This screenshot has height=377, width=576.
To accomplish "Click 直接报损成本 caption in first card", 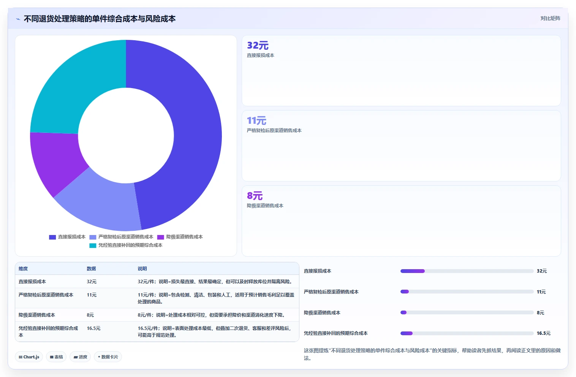I will 261,55.
